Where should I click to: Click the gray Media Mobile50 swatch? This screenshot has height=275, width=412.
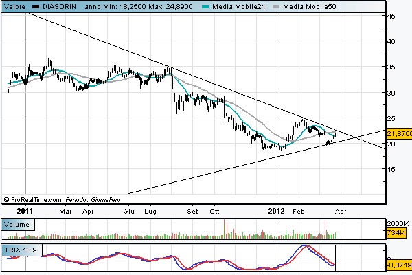276,7
